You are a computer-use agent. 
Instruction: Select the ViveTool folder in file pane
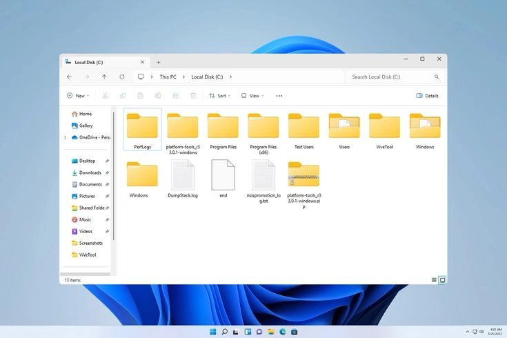pyautogui.click(x=384, y=130)
